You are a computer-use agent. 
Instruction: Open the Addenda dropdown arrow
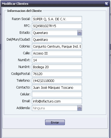80,108
